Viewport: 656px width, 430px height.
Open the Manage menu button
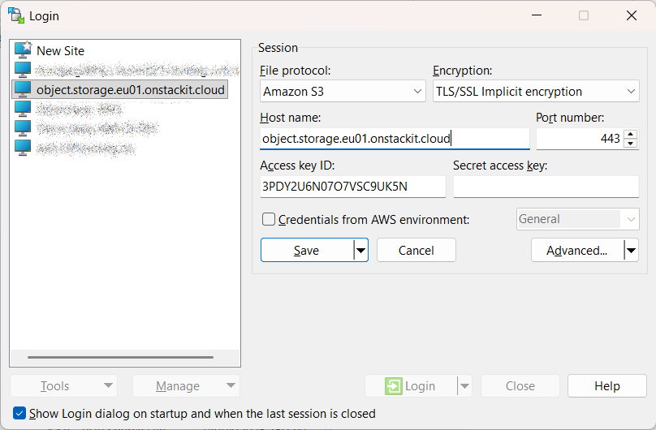tap(185, 386)
